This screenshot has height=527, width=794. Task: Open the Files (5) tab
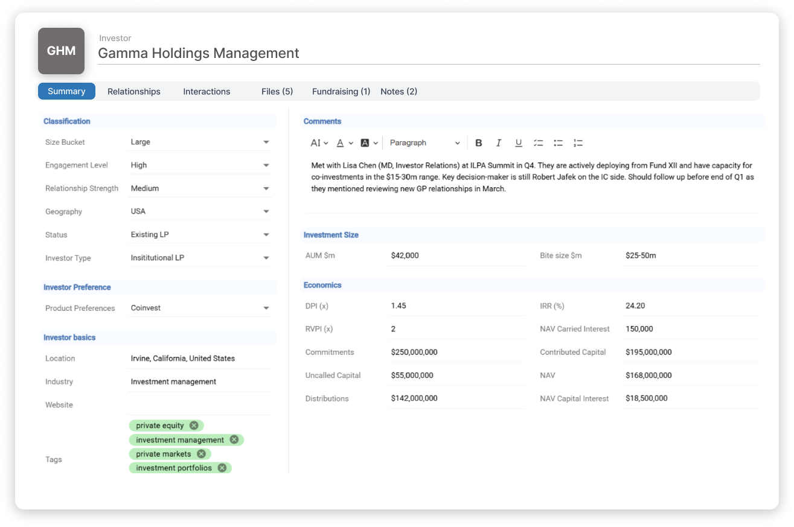pos(277,92)
